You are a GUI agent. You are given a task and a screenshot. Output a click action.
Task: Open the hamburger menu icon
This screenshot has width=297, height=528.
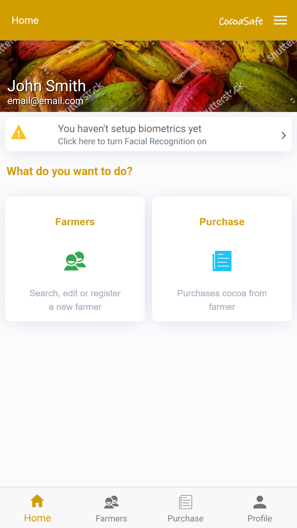280,20
